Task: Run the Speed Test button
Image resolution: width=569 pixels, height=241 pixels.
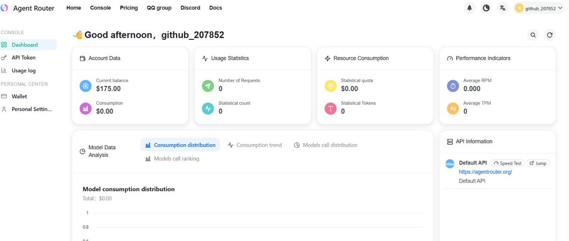Action: point(507,163)
